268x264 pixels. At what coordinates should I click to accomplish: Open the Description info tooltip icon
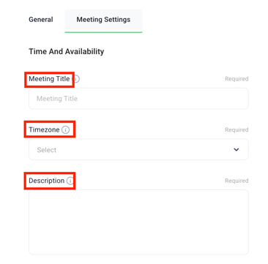[70, 181]
